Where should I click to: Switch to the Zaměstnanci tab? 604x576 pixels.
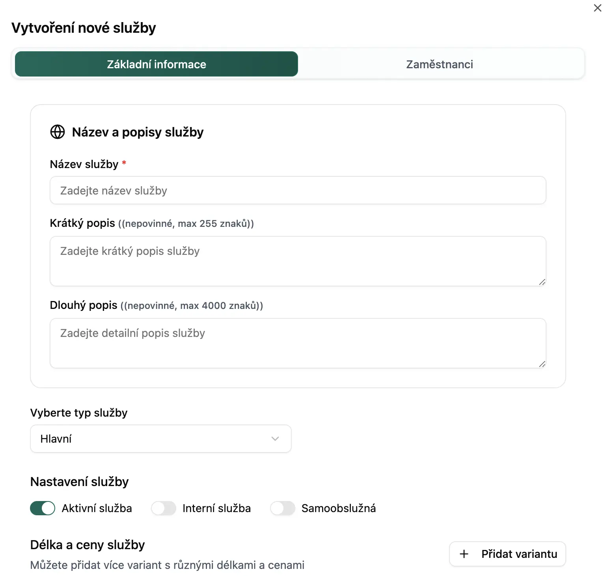tap(440, 64)
